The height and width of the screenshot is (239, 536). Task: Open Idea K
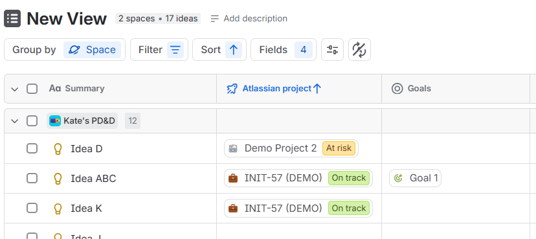point(86,208)
